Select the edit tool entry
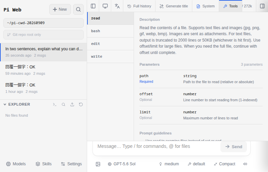This screenshot has height=172, width=268. 111,44
